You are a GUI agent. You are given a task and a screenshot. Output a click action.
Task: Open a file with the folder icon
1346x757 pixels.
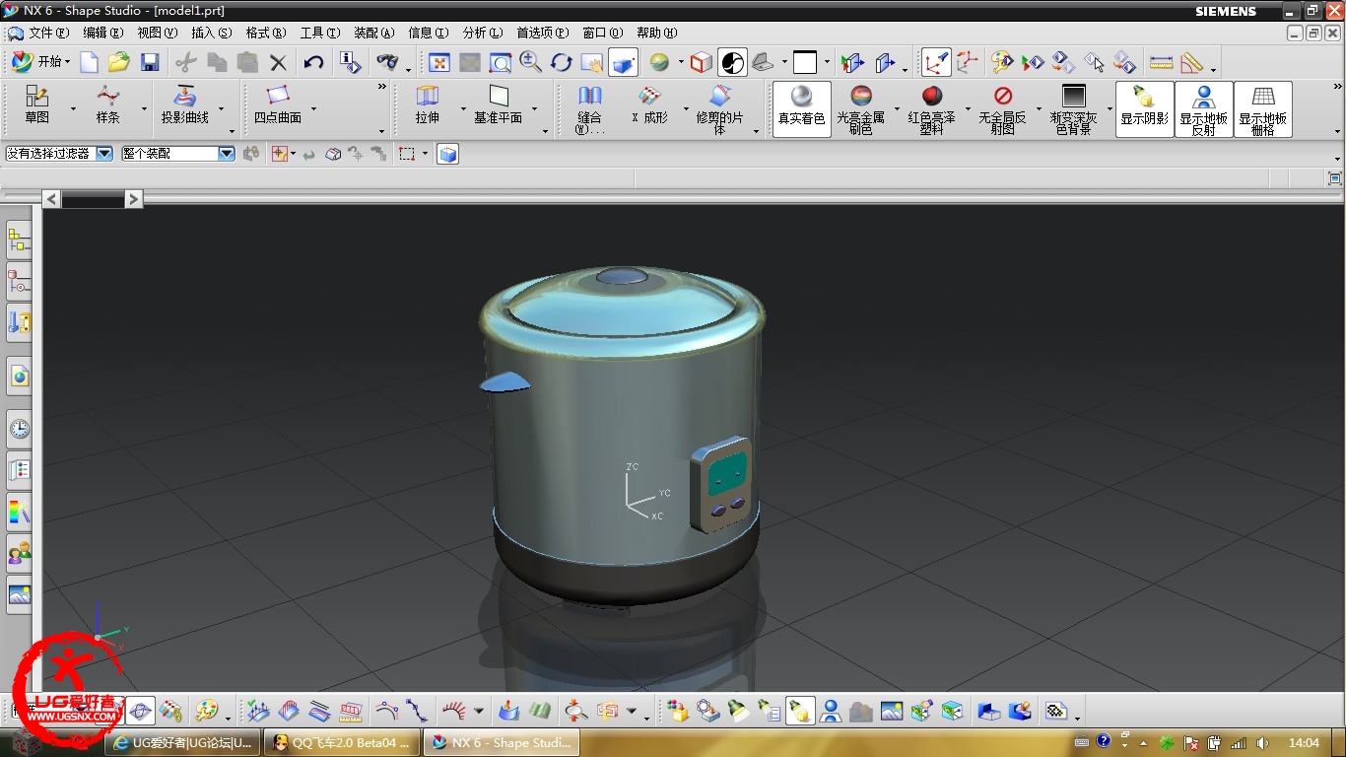pos(119,63)
